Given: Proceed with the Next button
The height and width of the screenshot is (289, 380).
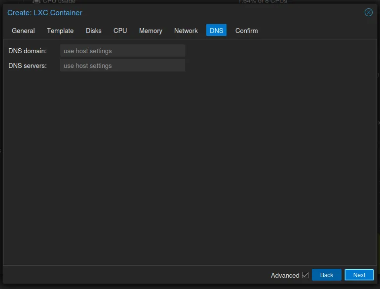Looking at the screenshot, I should click(359, 275).
